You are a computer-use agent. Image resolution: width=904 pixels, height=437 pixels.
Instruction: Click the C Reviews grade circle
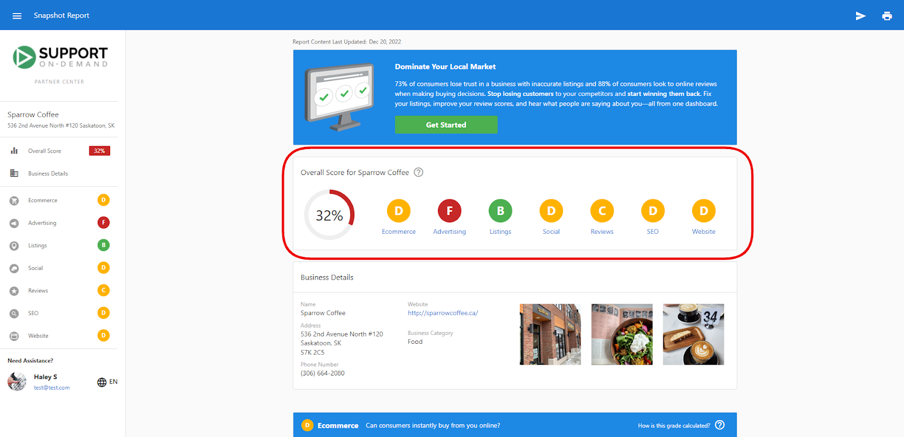pos(602,211)
